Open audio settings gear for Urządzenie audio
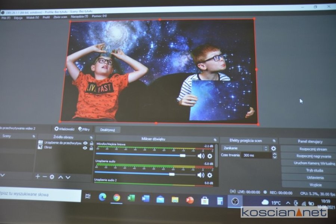This screenshot has width=336, height=224. (210, 175)
